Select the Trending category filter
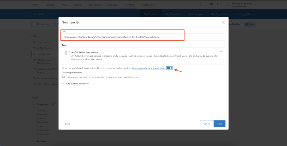The image size is (287, 146). coord(41,110)
